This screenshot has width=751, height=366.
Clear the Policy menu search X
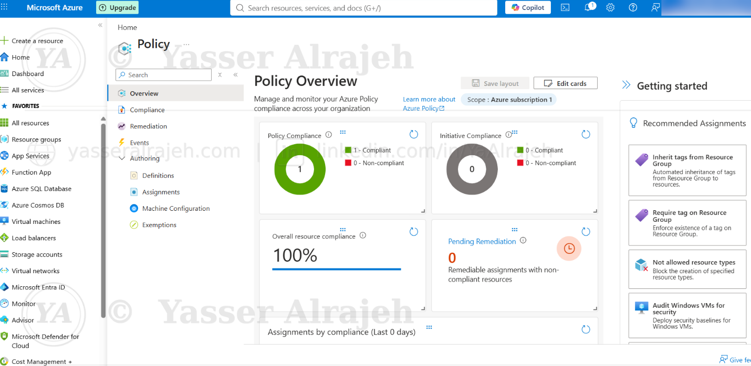[220, 75]
